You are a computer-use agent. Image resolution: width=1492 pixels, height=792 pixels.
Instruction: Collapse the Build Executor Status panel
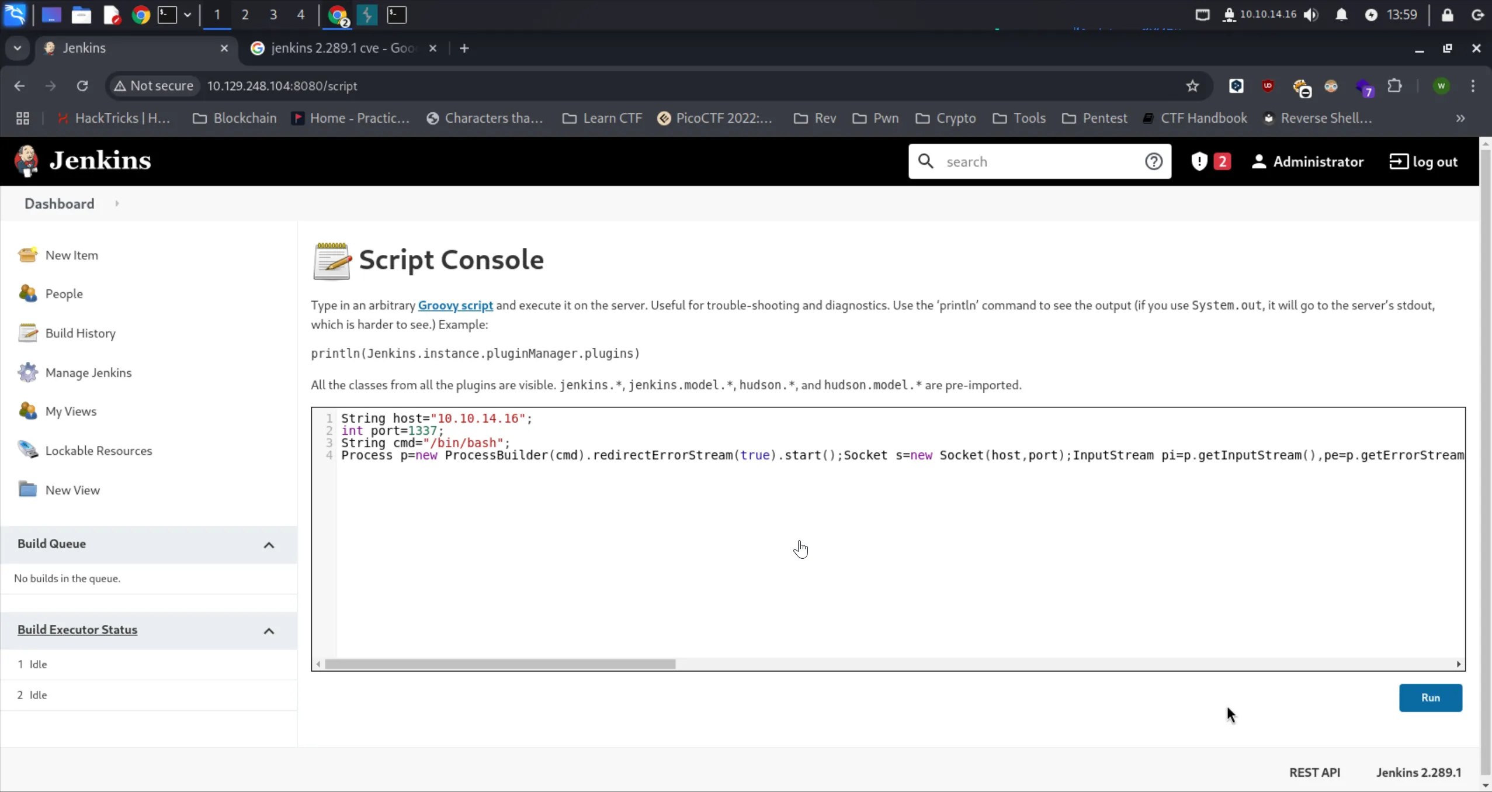(269, 631)
